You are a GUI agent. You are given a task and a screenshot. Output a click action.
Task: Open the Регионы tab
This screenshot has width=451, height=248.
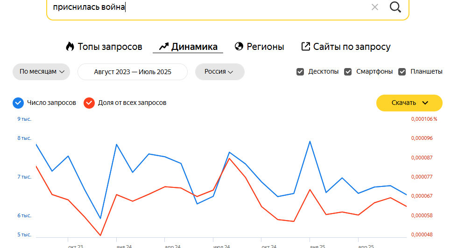pyautogui.click(x=265, y=47)
